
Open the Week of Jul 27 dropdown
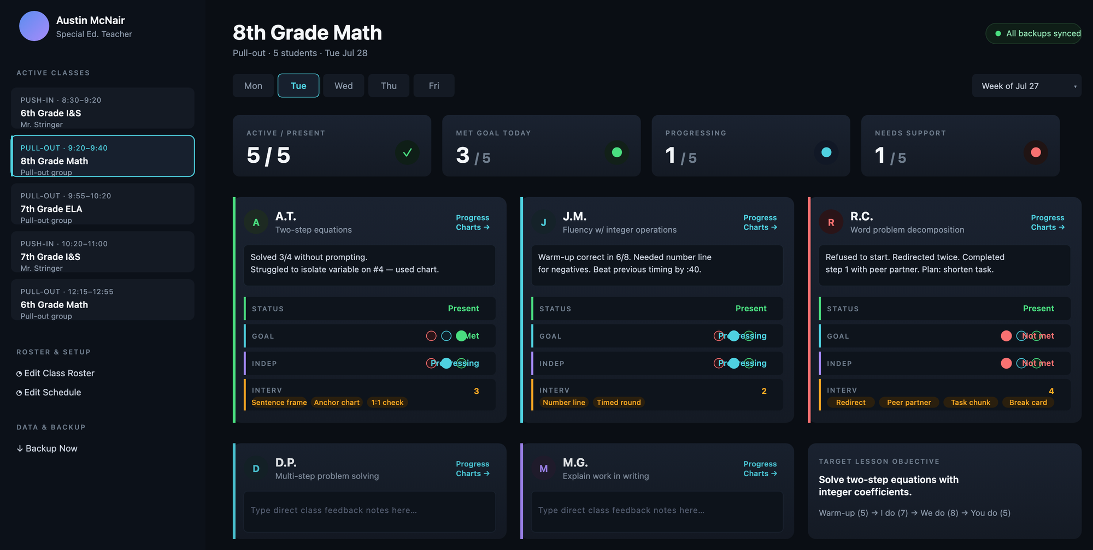coord(1026,86)
